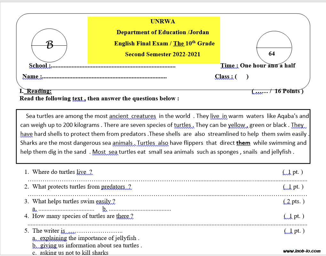The width and height of the screenshot is (326, 256).
Task: Open the www.inob-io.com watermark link
Action: pos(303,251)
